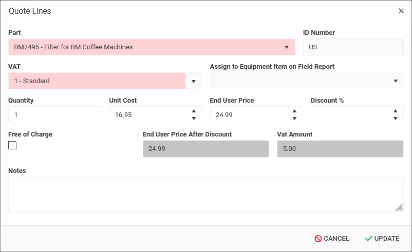Close the Quote Lines dialog
The image size is (412, 252).
pyautogui.click(x=401, y=11)
